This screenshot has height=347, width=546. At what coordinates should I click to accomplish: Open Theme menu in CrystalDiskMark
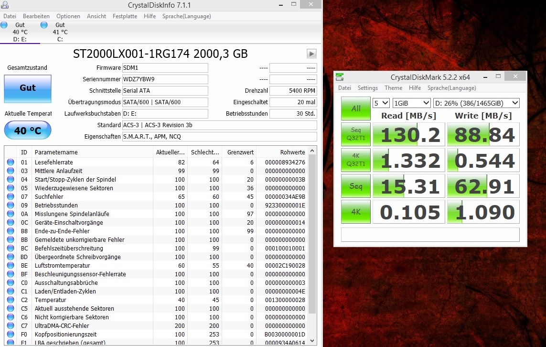pos(393,88)
